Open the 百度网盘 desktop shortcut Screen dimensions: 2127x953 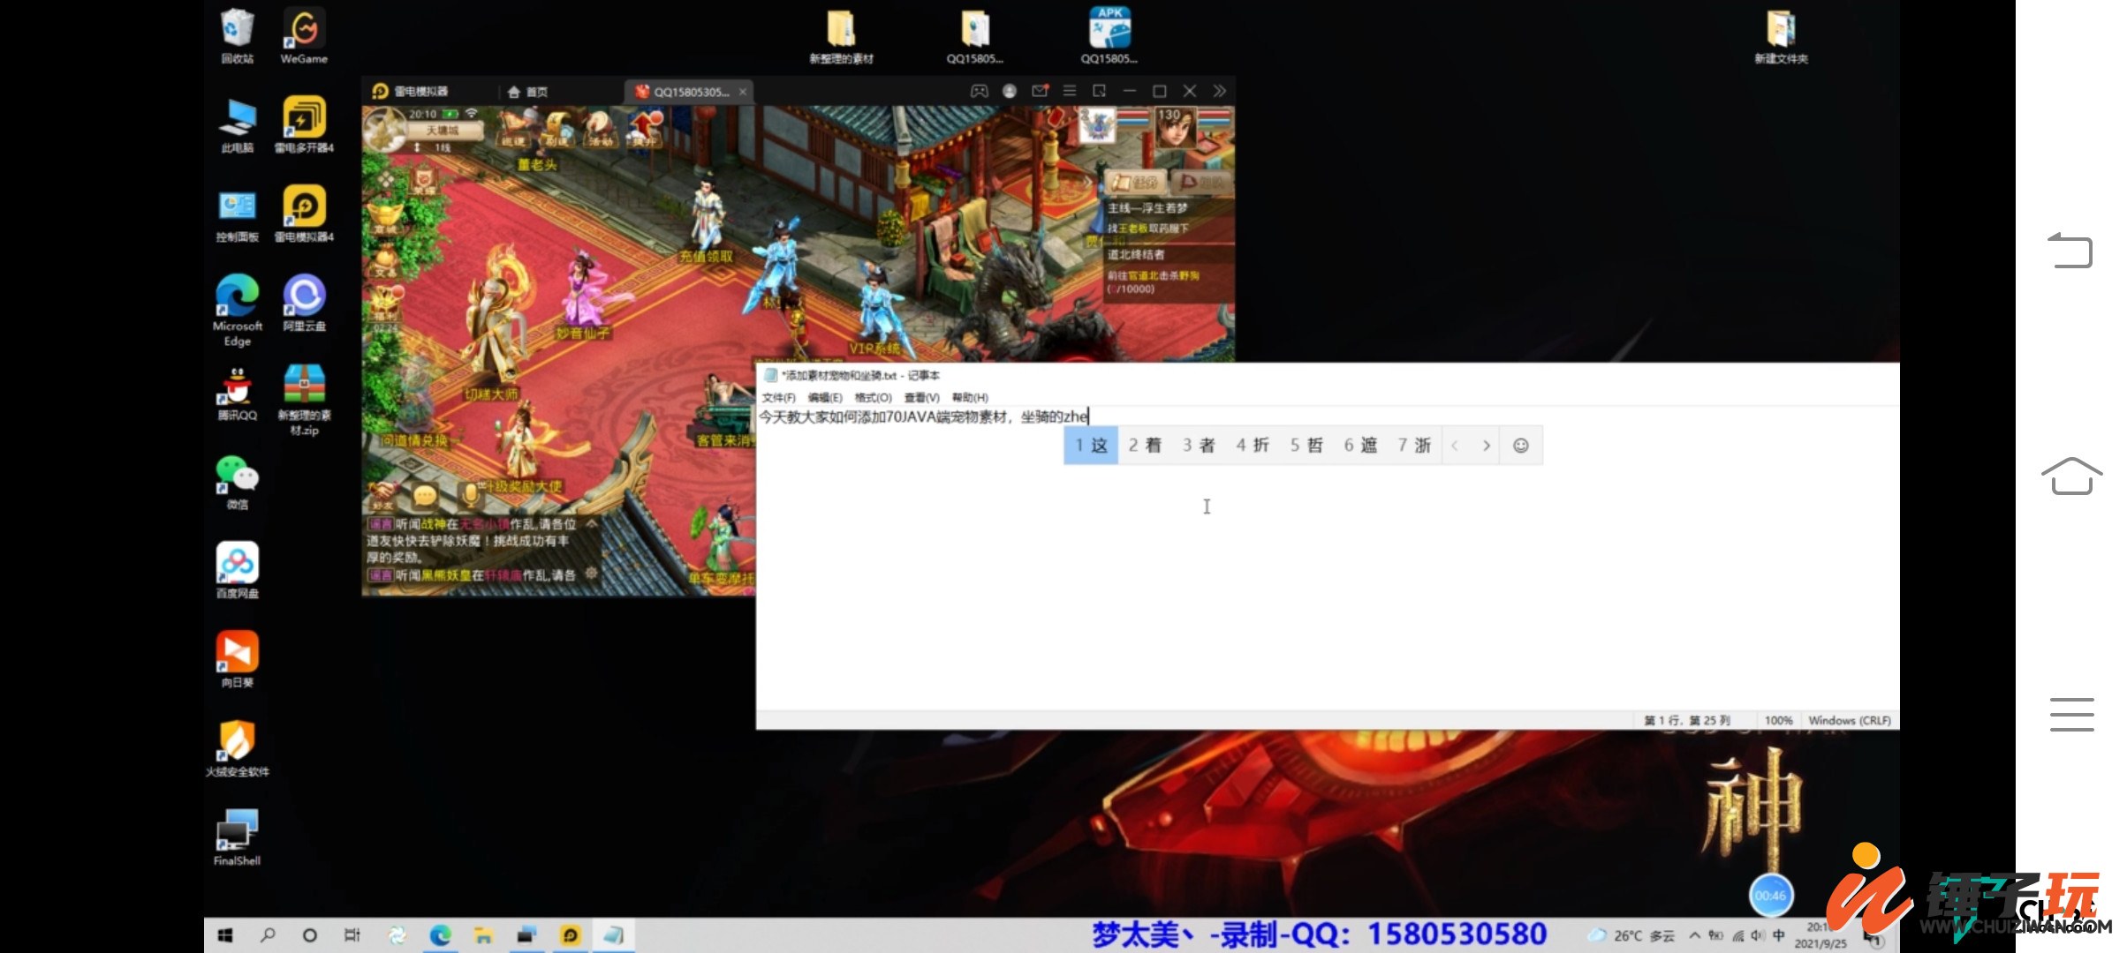click(x=237, y=570)
